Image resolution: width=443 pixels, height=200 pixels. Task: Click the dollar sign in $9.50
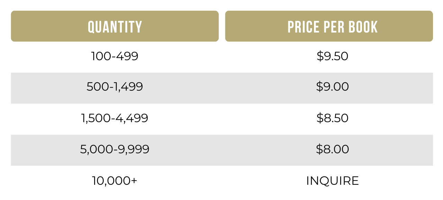[320, 56]
